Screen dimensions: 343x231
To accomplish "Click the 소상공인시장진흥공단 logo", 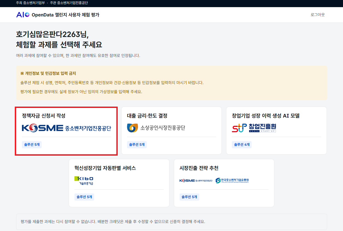I will 156,128.
